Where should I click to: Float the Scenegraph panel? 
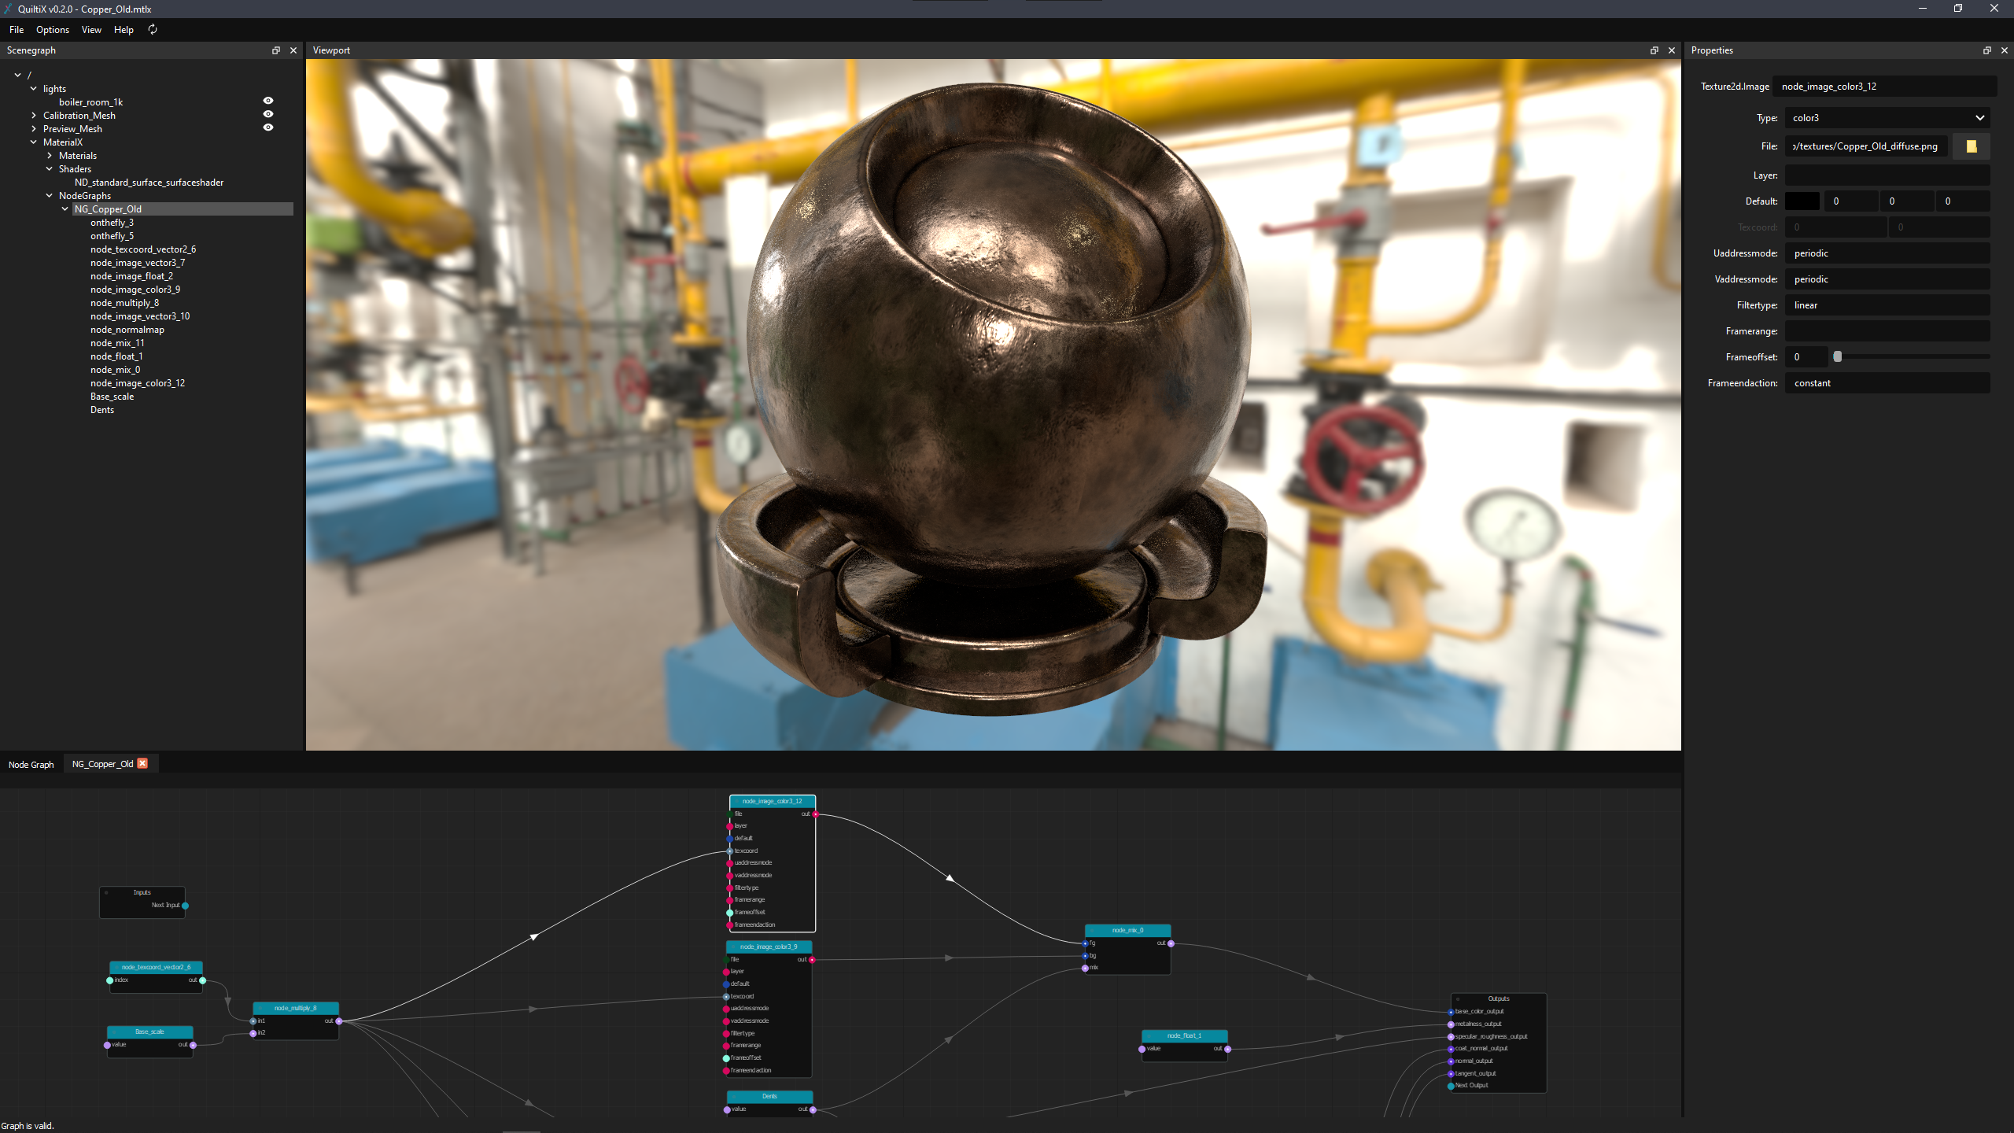point(276,50)
